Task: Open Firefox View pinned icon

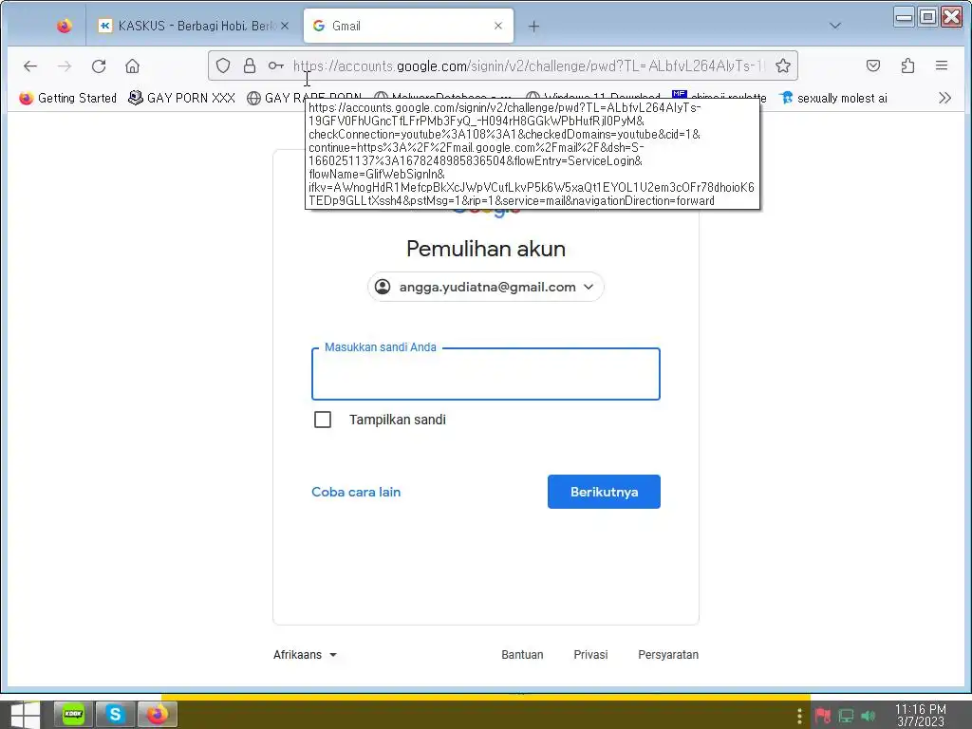Action: (64, 26)
